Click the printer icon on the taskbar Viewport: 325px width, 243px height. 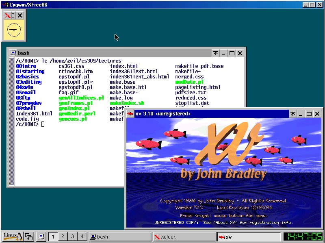41,236
